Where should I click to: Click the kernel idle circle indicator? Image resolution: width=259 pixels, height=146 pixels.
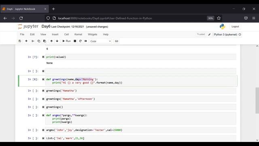(x=240, y=34)
